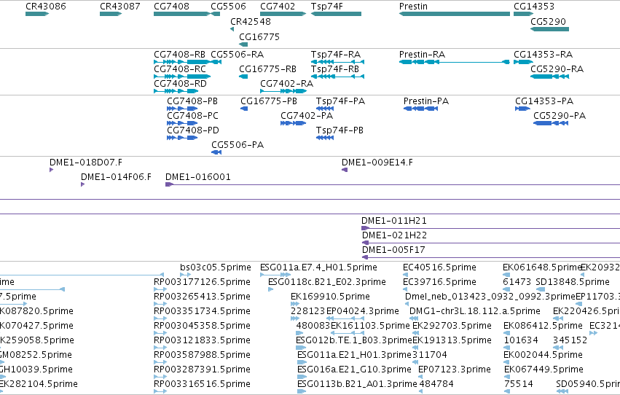Select transcript CG7408-RC
Screen dimensions: 620x395
[x=182, y=77]
